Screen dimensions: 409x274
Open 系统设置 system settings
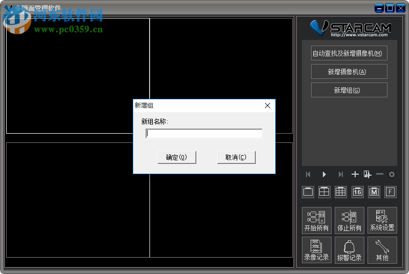tap(382, 221)
